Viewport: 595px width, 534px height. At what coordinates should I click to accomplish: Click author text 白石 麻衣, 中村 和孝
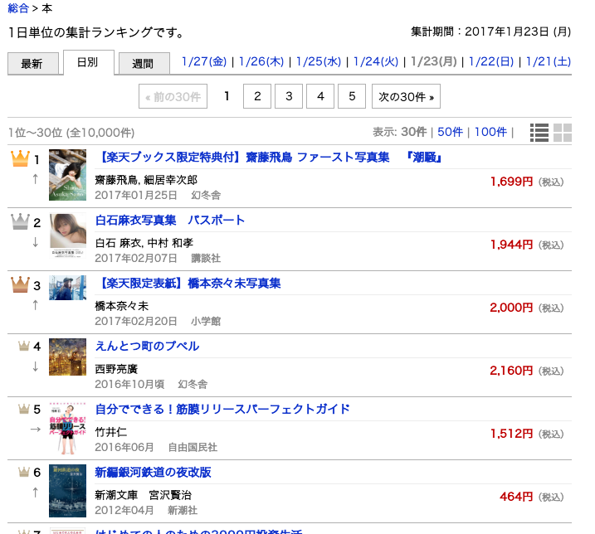[144, 243]
